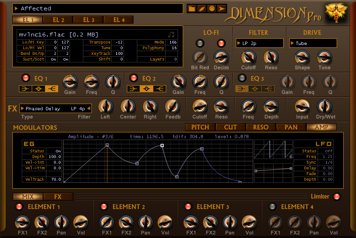Open the Phased Delay FX type dropdown
356x238 pixels.
click(43, 109)
